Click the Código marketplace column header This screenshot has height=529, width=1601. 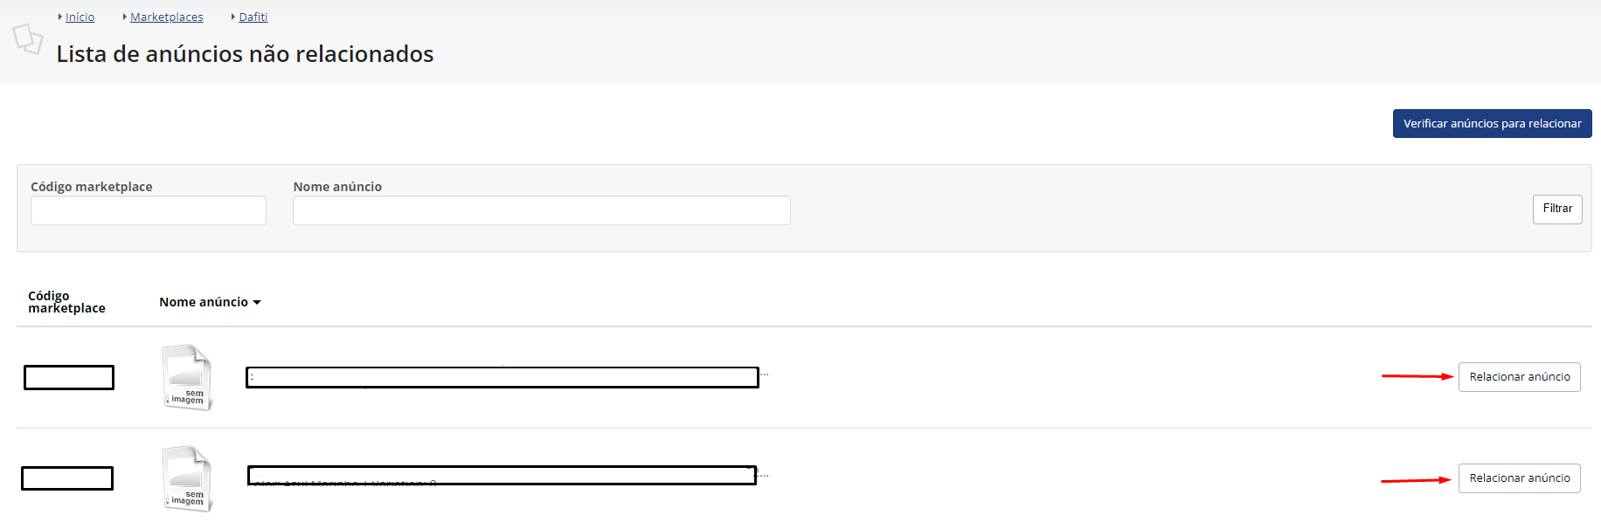coord(66,302)
